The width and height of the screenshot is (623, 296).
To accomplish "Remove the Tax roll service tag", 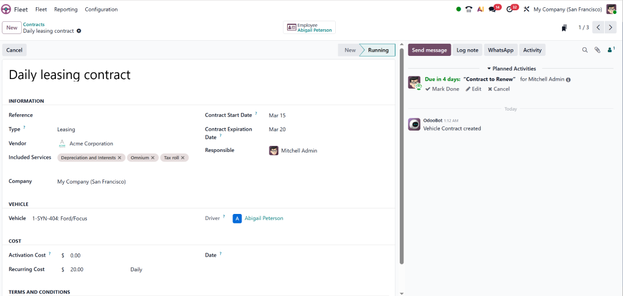I will [183, 158].
